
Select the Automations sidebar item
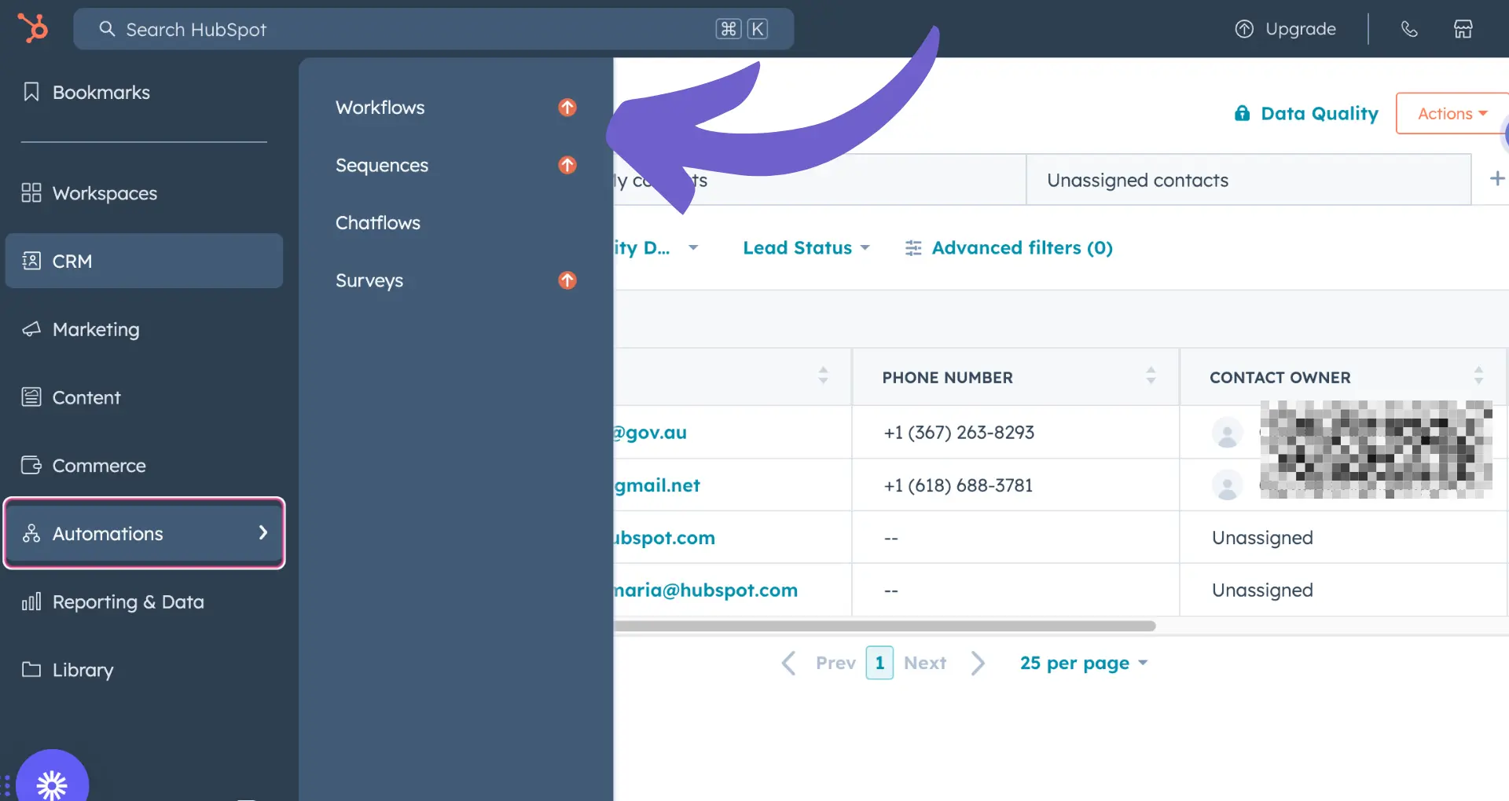(144, 533)
